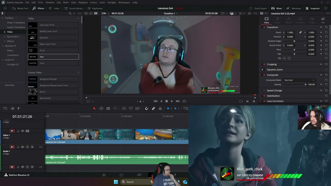Jump to the first frame
The height and width of the screenshot is (186, 331).
click(155, 101)
